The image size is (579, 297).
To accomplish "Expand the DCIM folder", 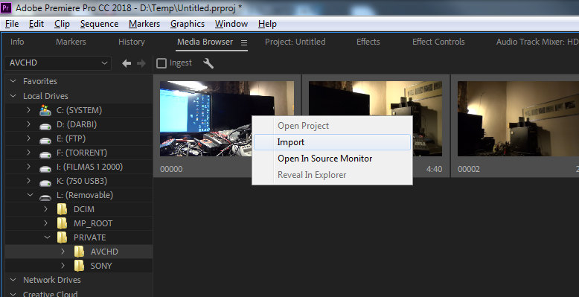I will [x=46, y=208].
